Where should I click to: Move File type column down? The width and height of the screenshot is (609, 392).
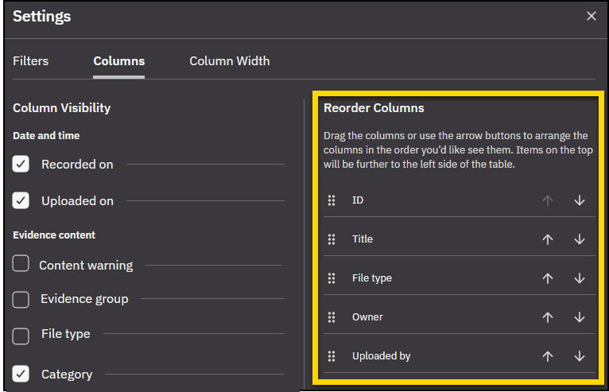pyautogui.click(x=579, y=278)
